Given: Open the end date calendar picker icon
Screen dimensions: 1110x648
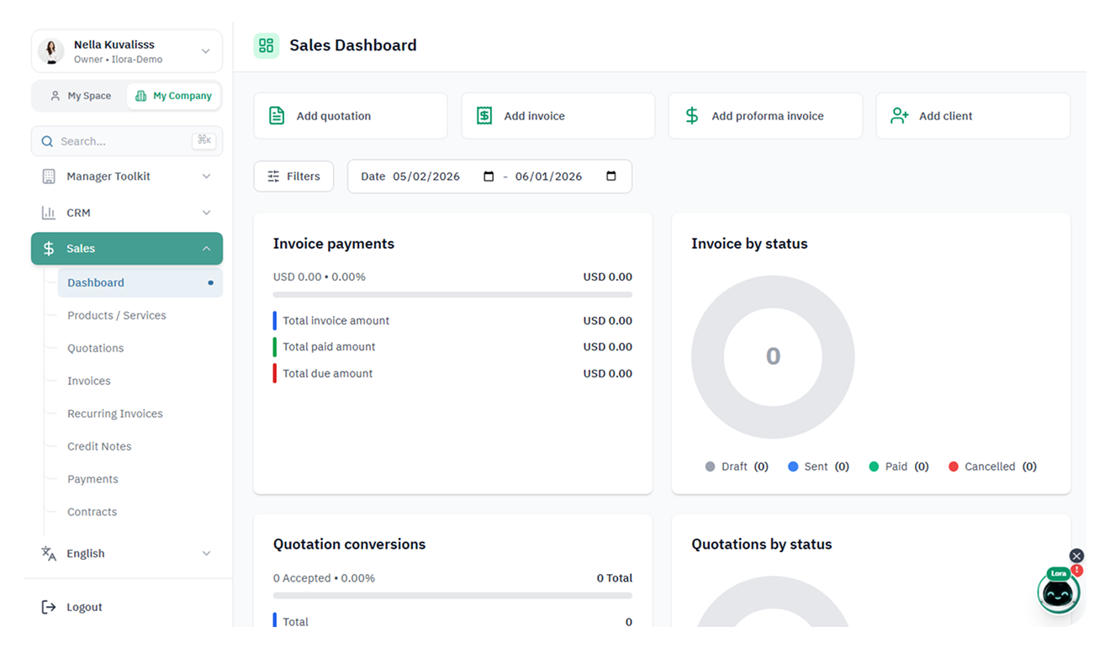Looking at the screenshot, I should click(x=611, y=176).
